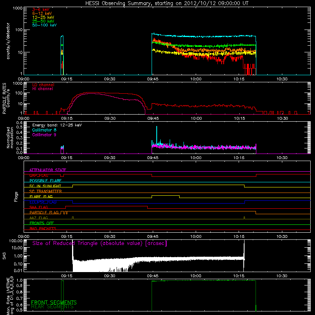This screenshot has width=315, height=315.
Task: Click the REAR SEGMENTS legend label
Action: pos(52,307)
